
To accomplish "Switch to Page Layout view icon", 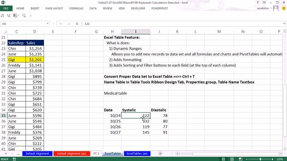I will [x=232, y=159].
